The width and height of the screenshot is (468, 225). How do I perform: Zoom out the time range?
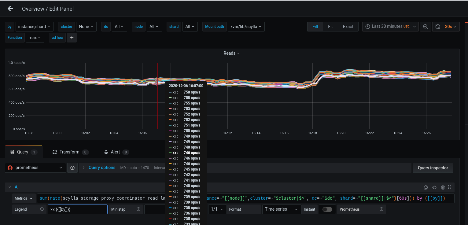425,27
